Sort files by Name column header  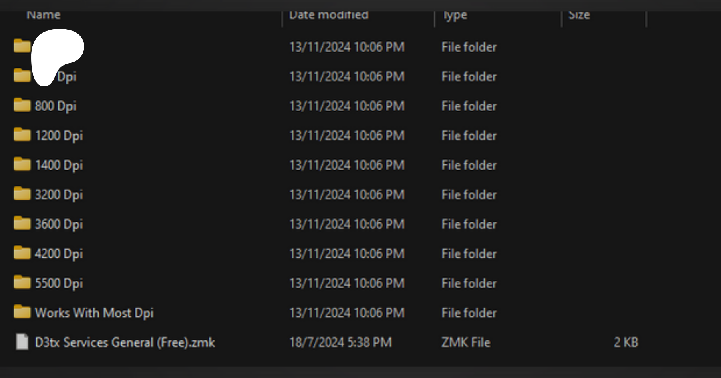point(44,15)
